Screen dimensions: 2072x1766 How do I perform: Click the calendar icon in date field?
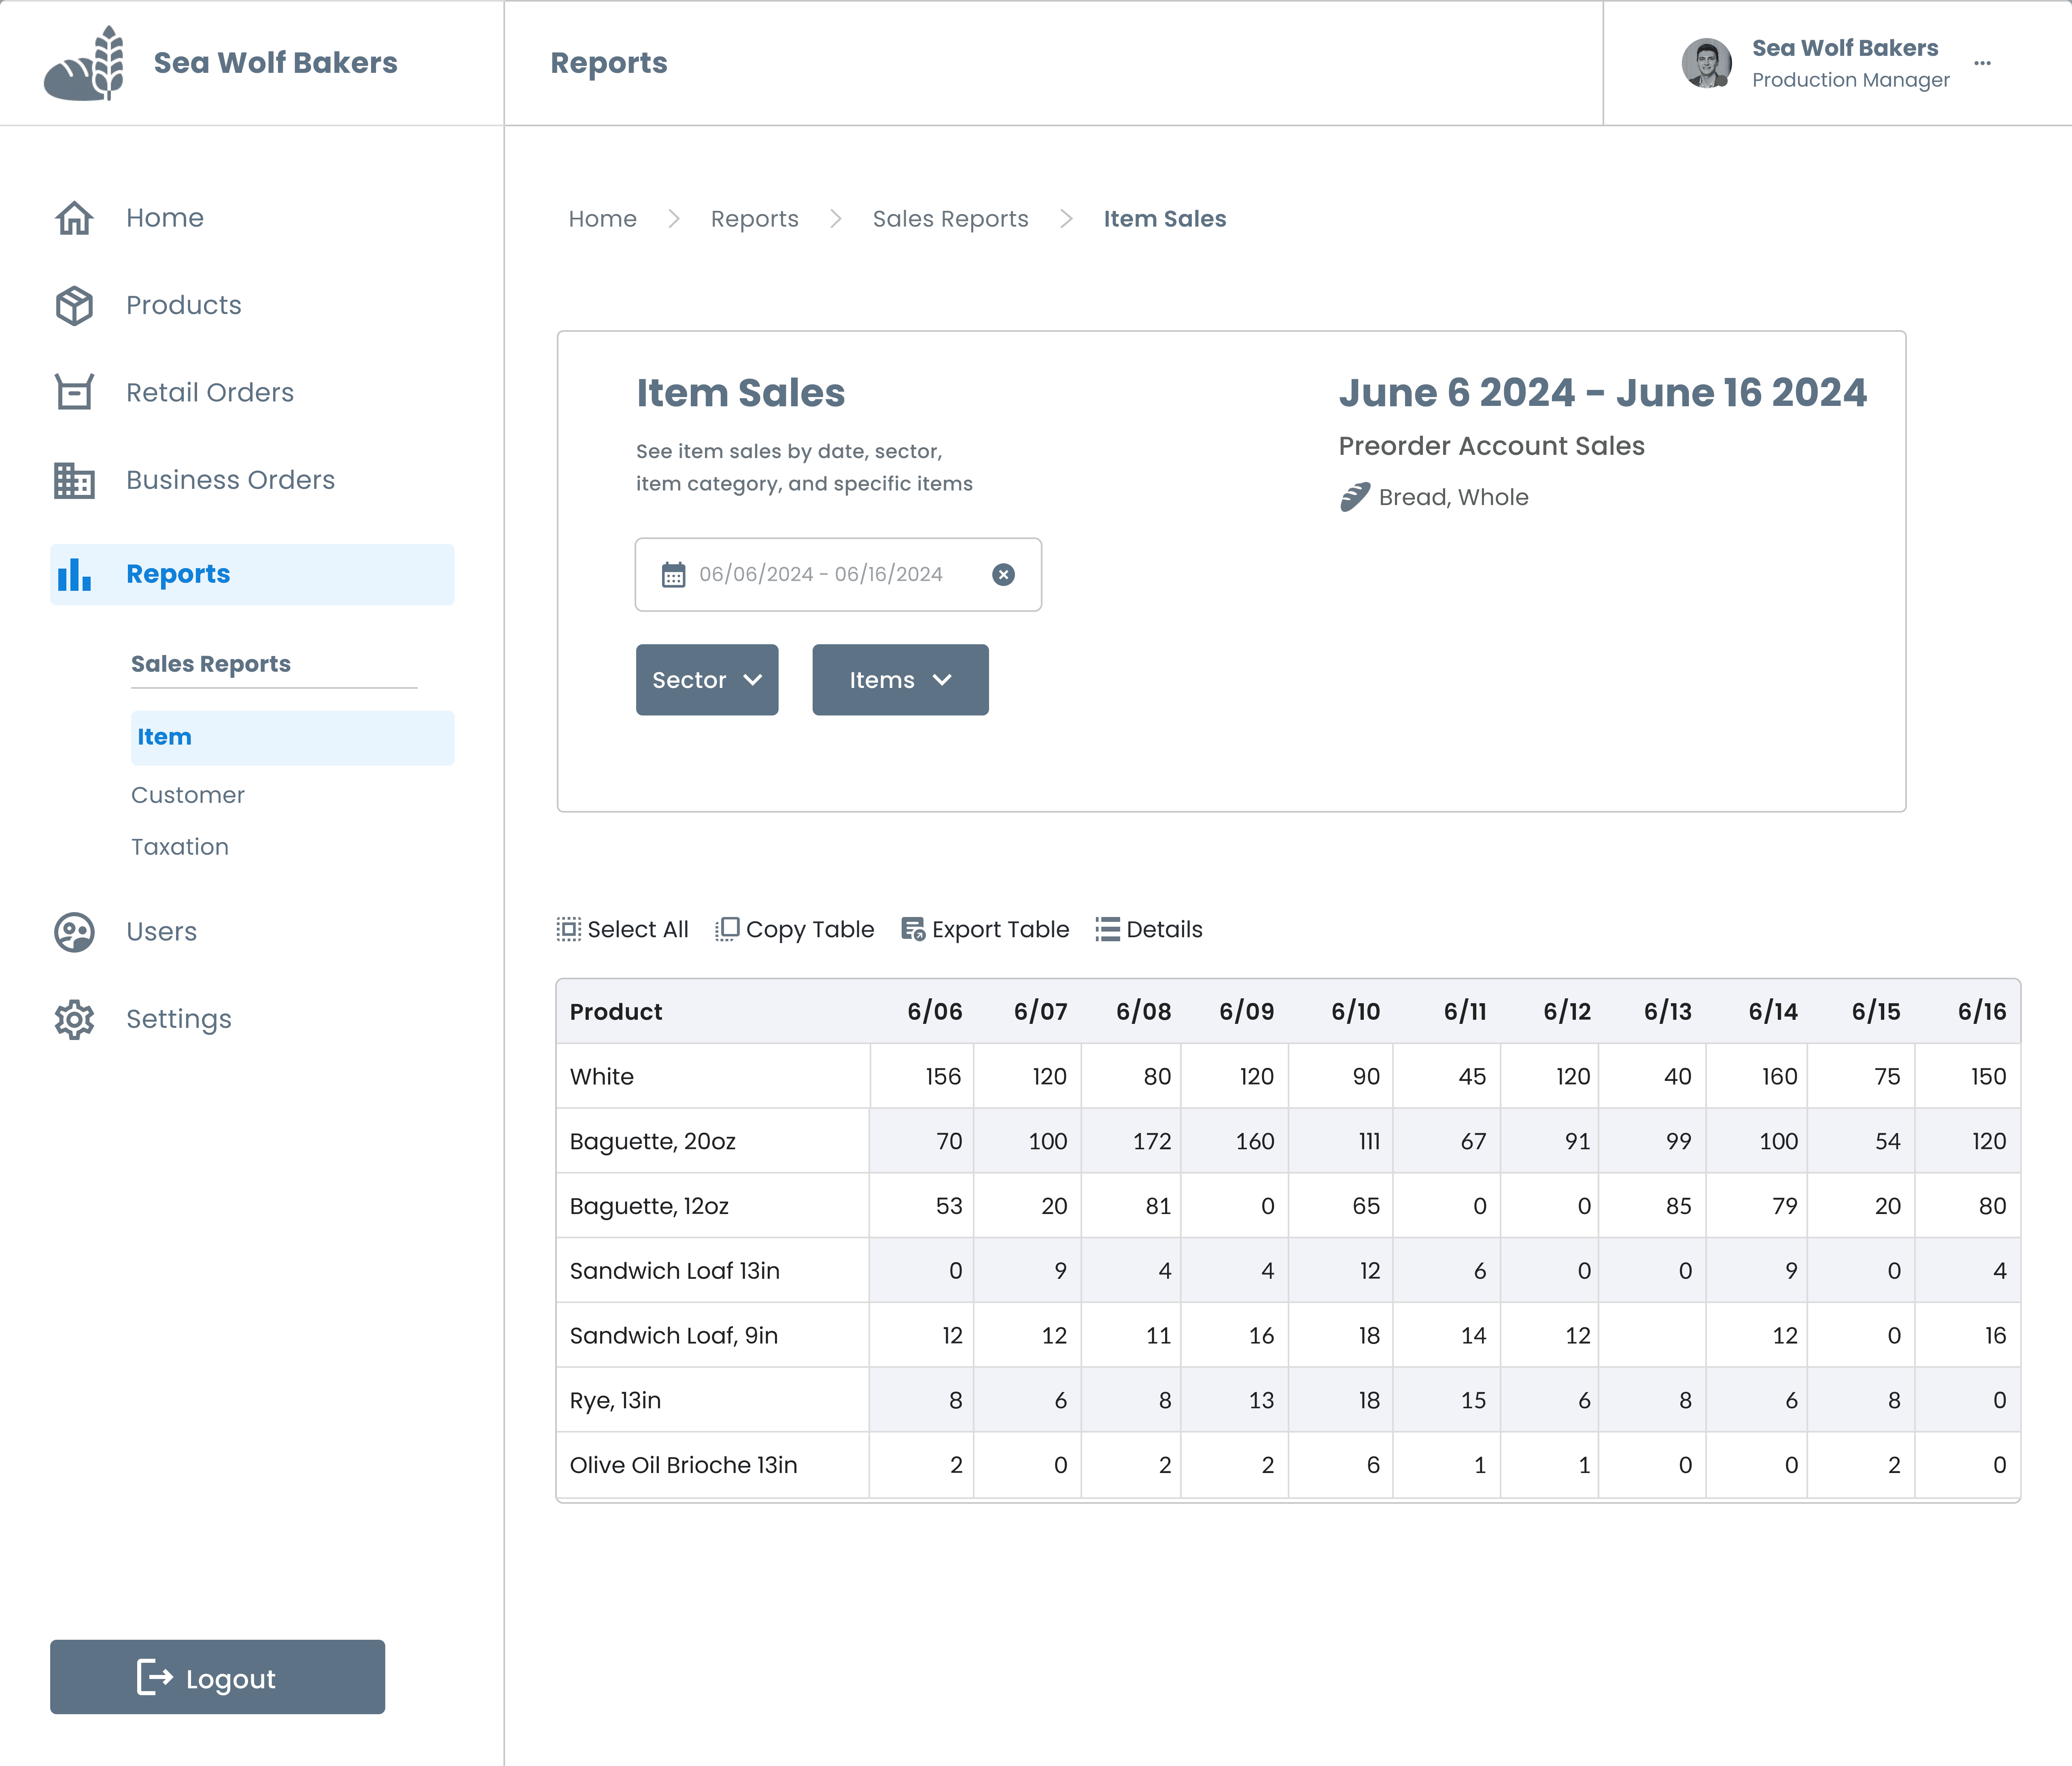(x=674, y=575)
